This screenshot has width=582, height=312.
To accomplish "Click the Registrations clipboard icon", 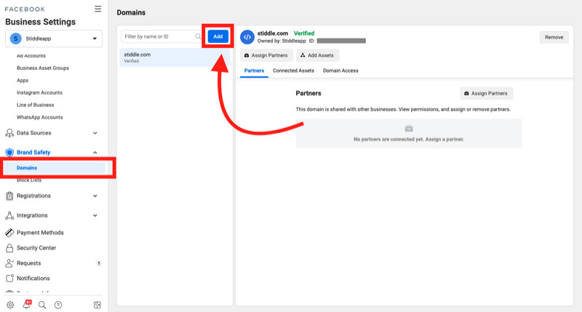I will tap(9, 196).
